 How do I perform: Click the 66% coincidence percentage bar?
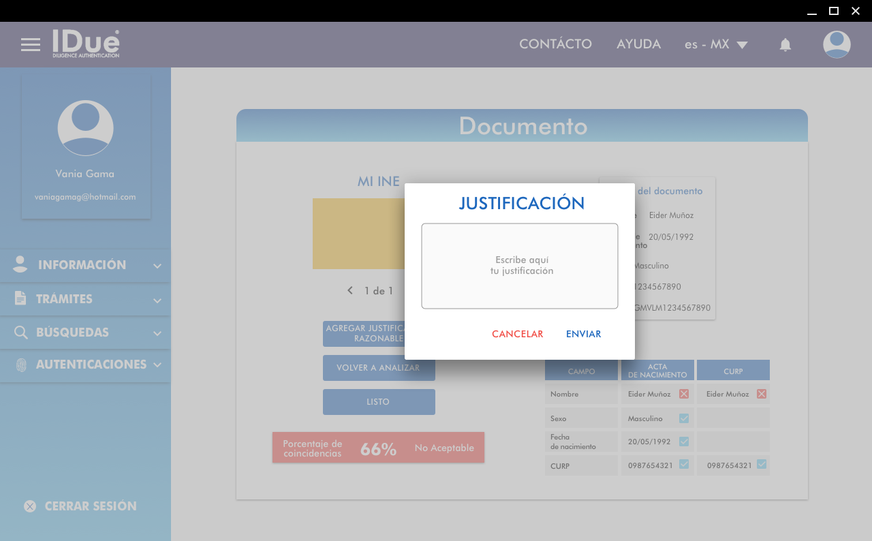[x=378, y=448]
